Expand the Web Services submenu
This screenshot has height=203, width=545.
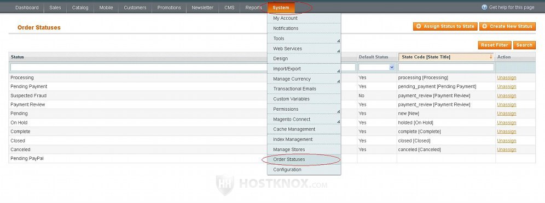[338, 51]
